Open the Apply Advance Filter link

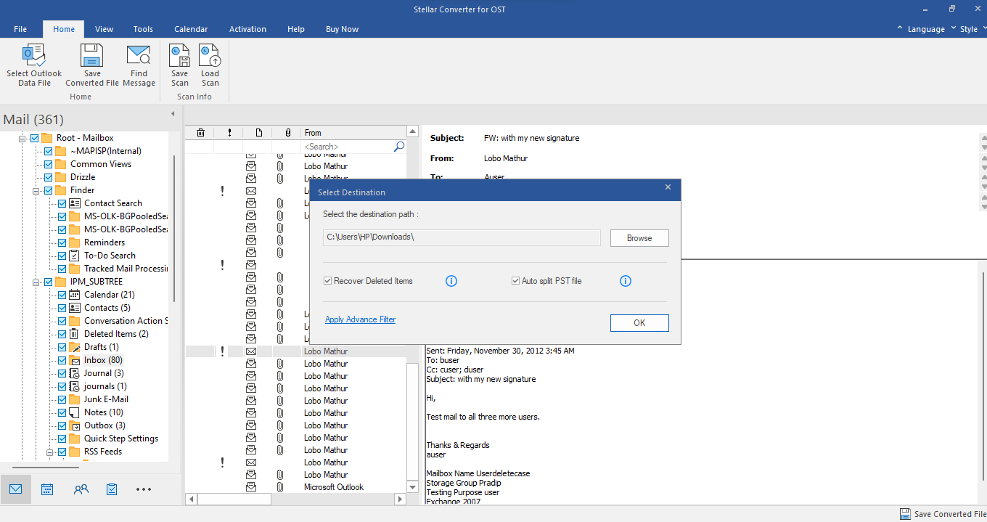(361, 319)
